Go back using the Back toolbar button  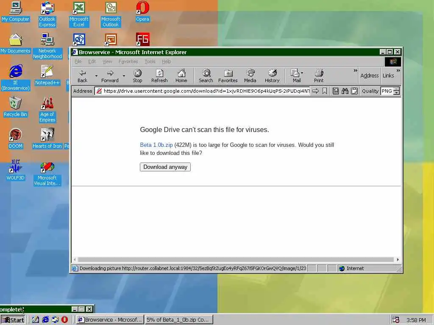[x=82, y=76]
